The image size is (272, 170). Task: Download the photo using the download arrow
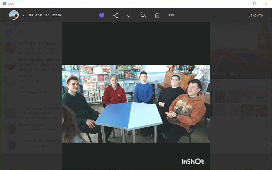(129, 15)
